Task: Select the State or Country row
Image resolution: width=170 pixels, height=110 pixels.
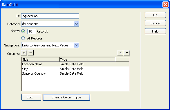Action: click(75, 73)
